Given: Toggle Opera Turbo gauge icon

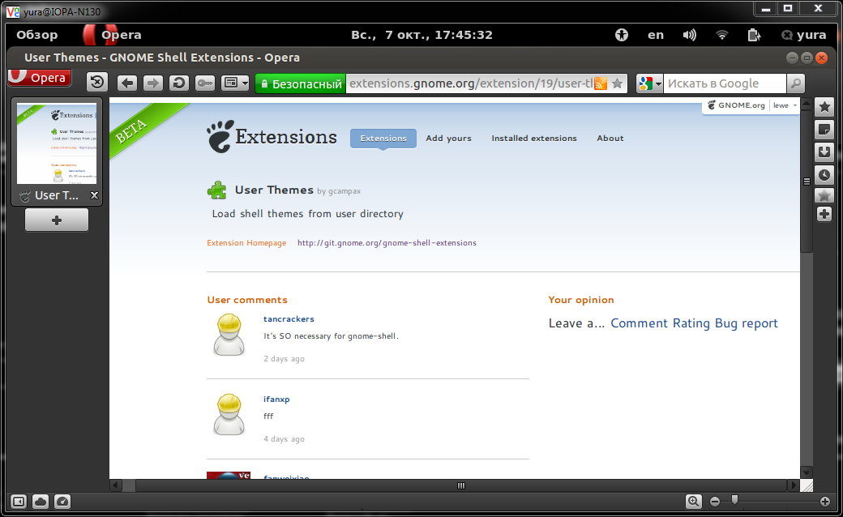Looking at the screenshot, I should pyautogui.click(x=62, y=502).
